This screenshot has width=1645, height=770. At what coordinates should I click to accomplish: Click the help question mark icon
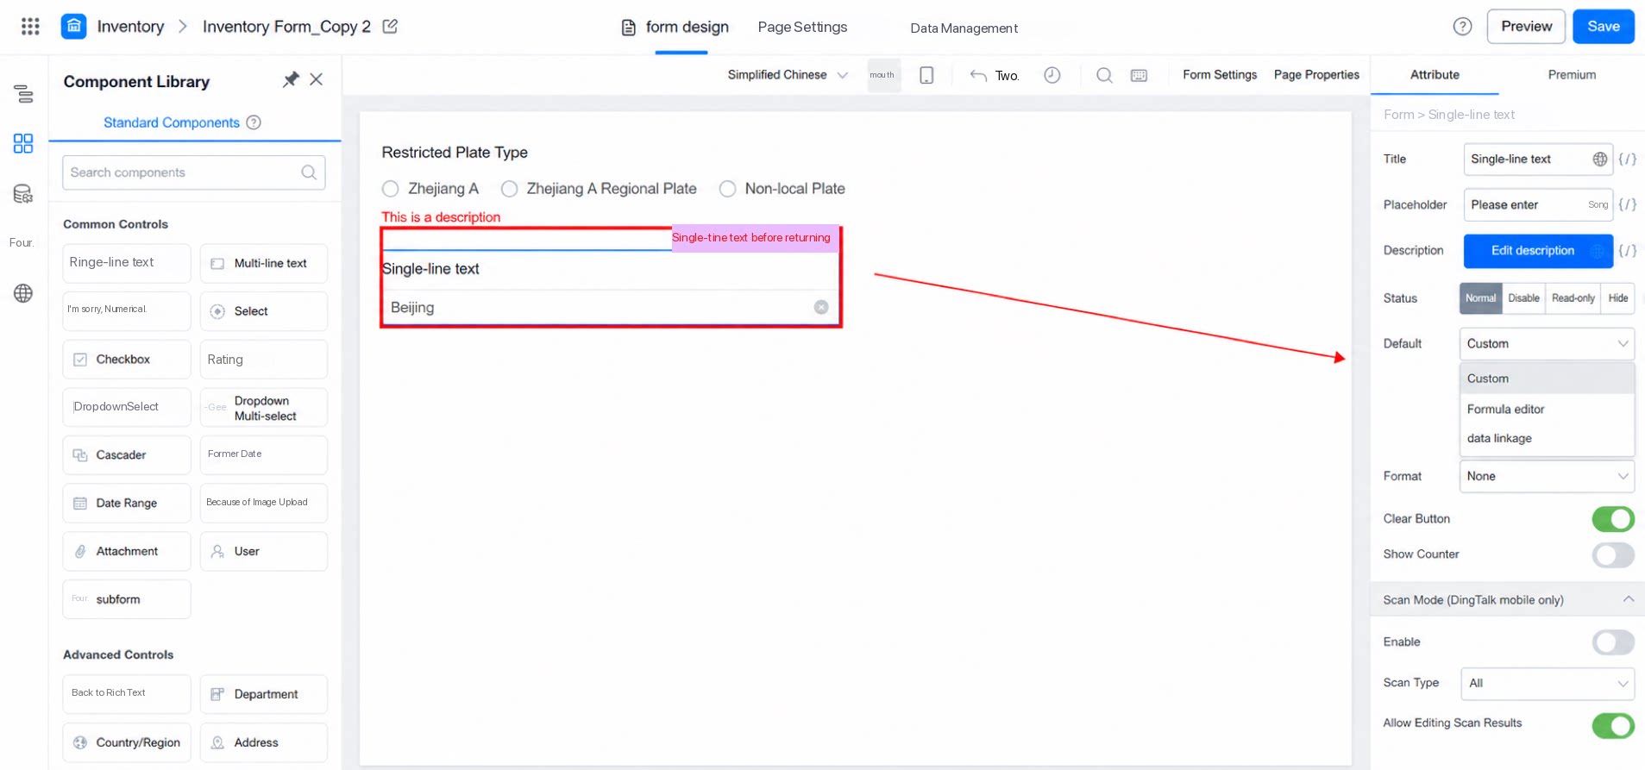coord(1462,27)
